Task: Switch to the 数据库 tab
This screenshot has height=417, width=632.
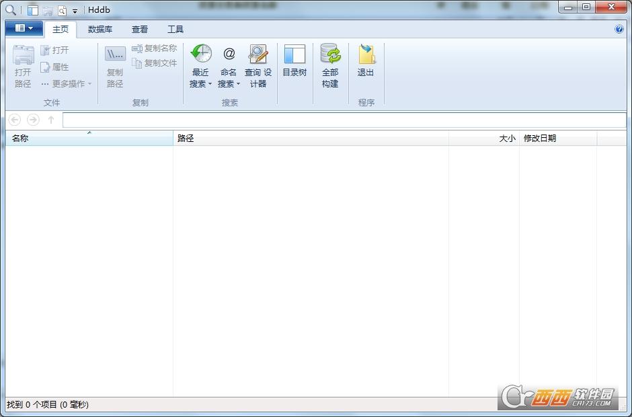Action: pos(100,30)
